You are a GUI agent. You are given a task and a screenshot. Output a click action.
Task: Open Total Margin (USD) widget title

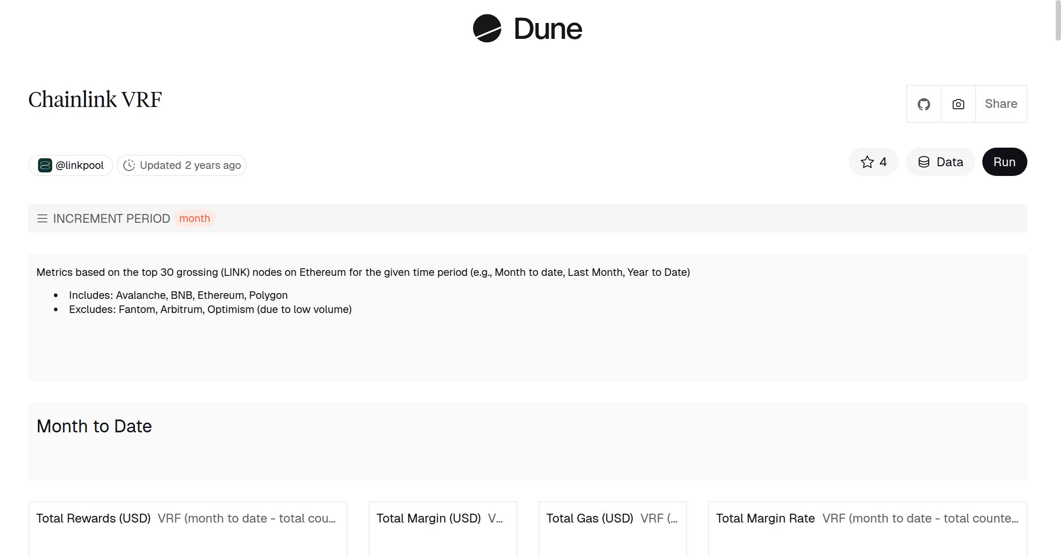pyautogui.click(x=428, y=518)
